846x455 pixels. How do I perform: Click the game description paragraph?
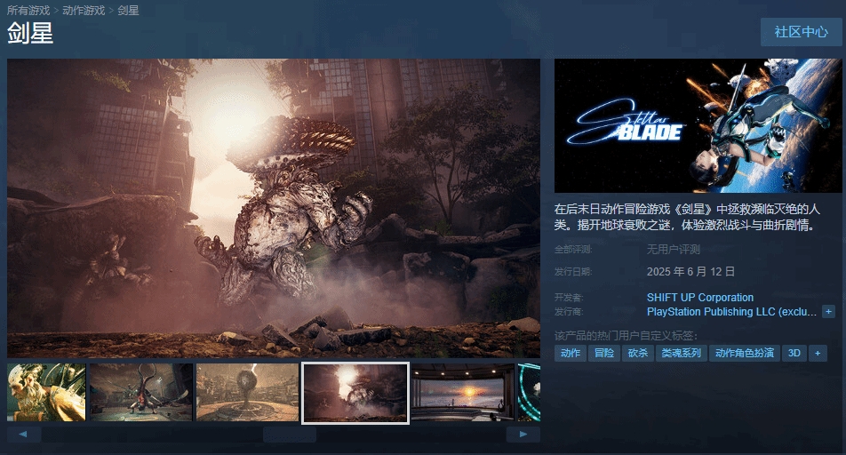coord(687,217)
